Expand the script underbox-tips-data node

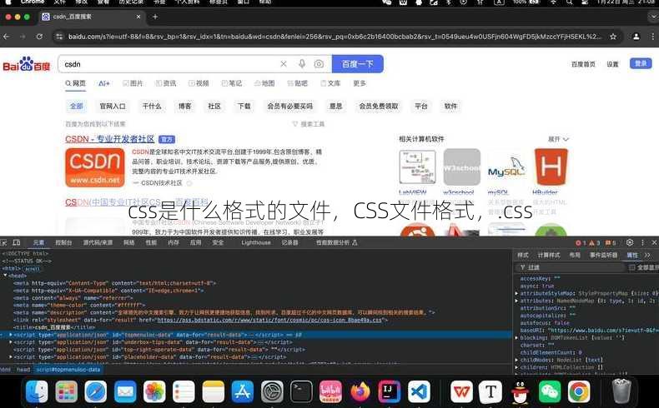(11, 342)
